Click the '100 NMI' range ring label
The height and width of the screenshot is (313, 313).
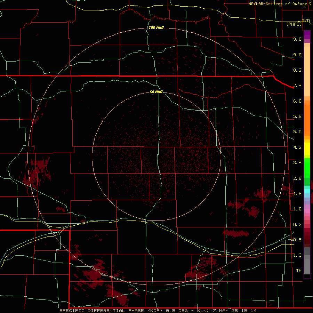tap(156, 27)
